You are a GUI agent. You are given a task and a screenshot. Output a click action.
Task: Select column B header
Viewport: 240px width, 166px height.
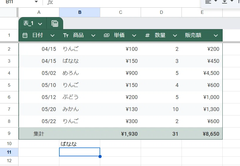pos(80,12)
